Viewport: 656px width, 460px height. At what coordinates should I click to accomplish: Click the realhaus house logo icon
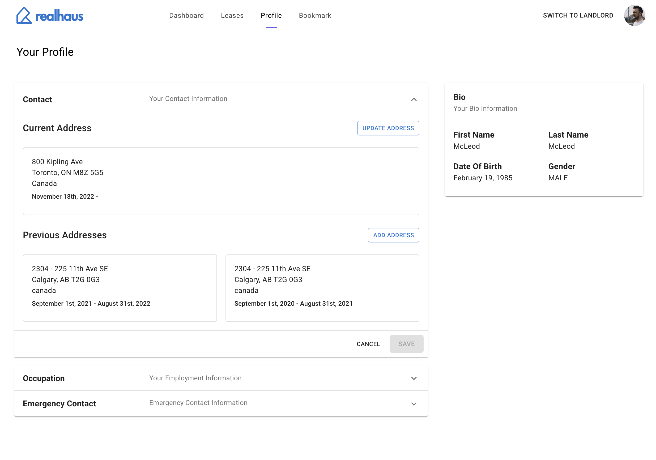[24, 15]
